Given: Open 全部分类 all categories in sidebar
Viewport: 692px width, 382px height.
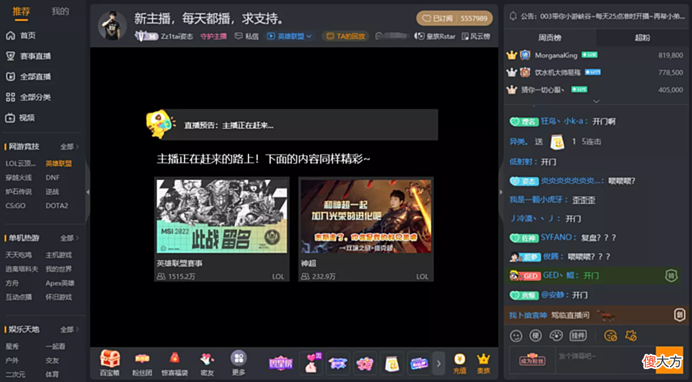Looking at the screenshot, I should coord(28,97).
